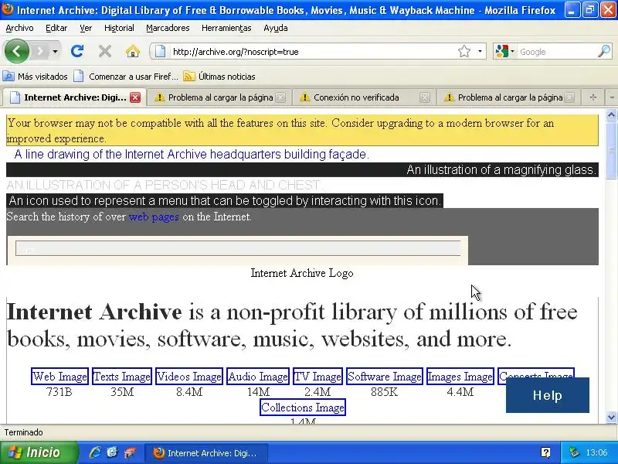Viewport: 618px width, 464px height.
Task: Open the Archivo menu
Action: pos(20,28)
